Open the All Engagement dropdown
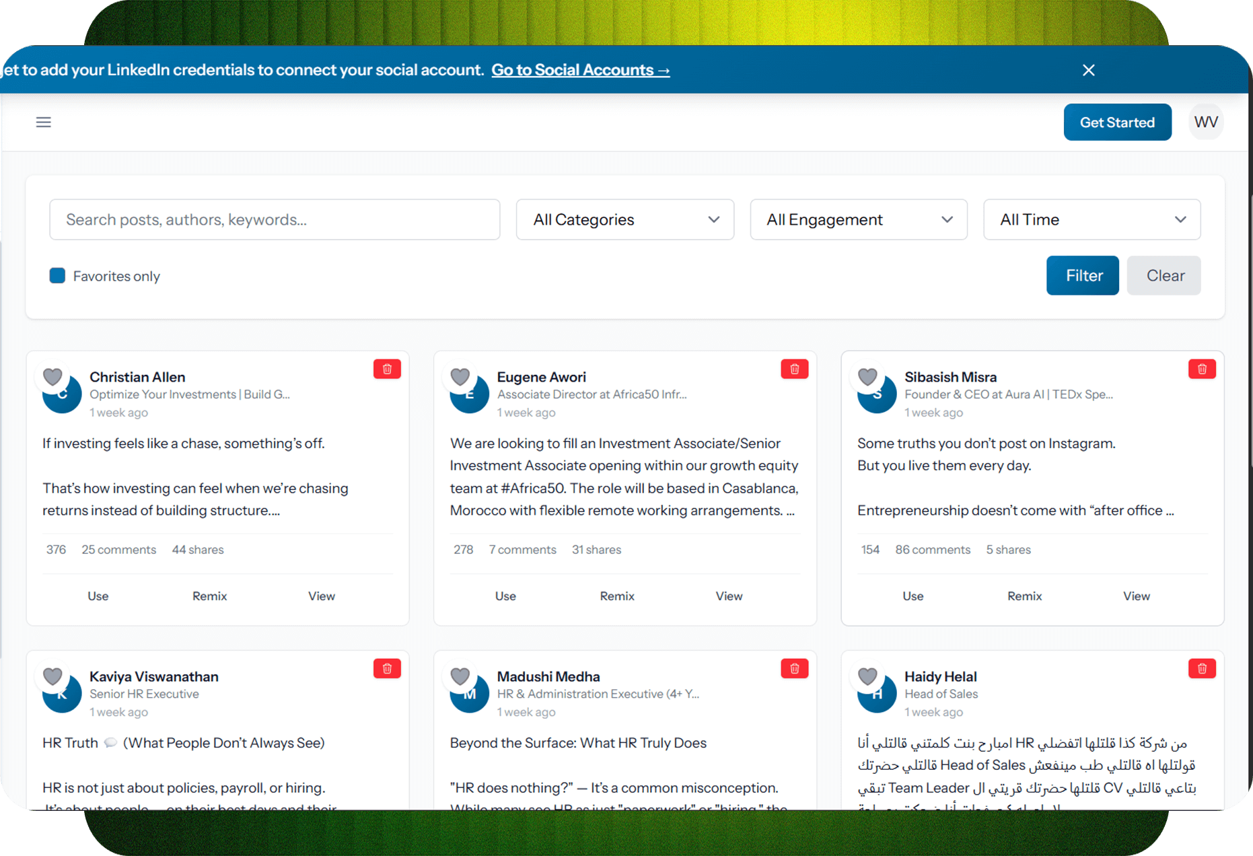 pyautogui.click(x=858, y=219)
